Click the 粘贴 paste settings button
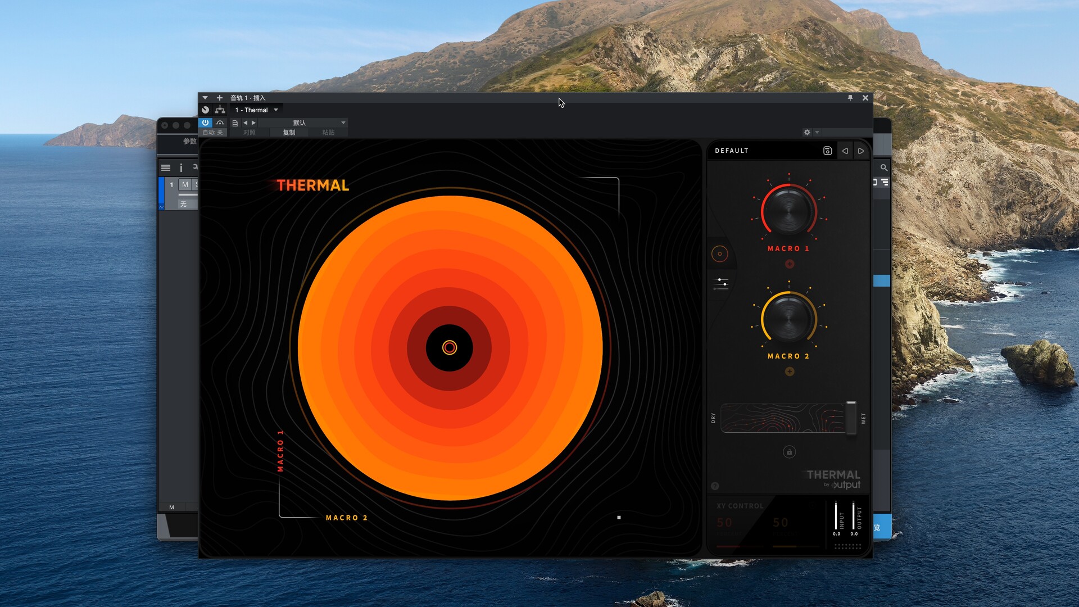Image resolution: width=1079 pixels, height=607 pixels. click(x=329, y=133)
